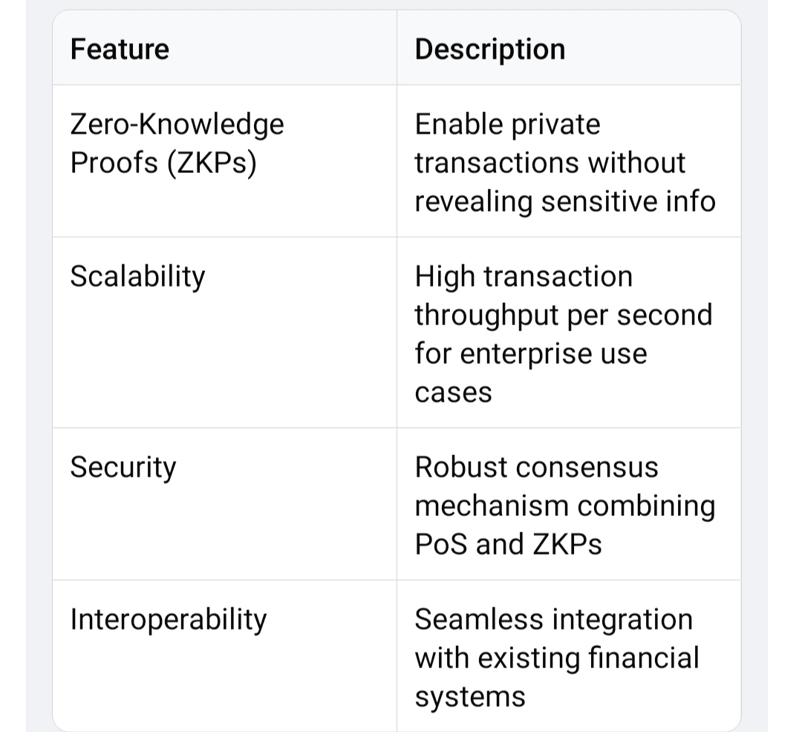This screenshot has height=732, width=802.
Task: Click the "Enable private" text line
Action: click(507, 124)
